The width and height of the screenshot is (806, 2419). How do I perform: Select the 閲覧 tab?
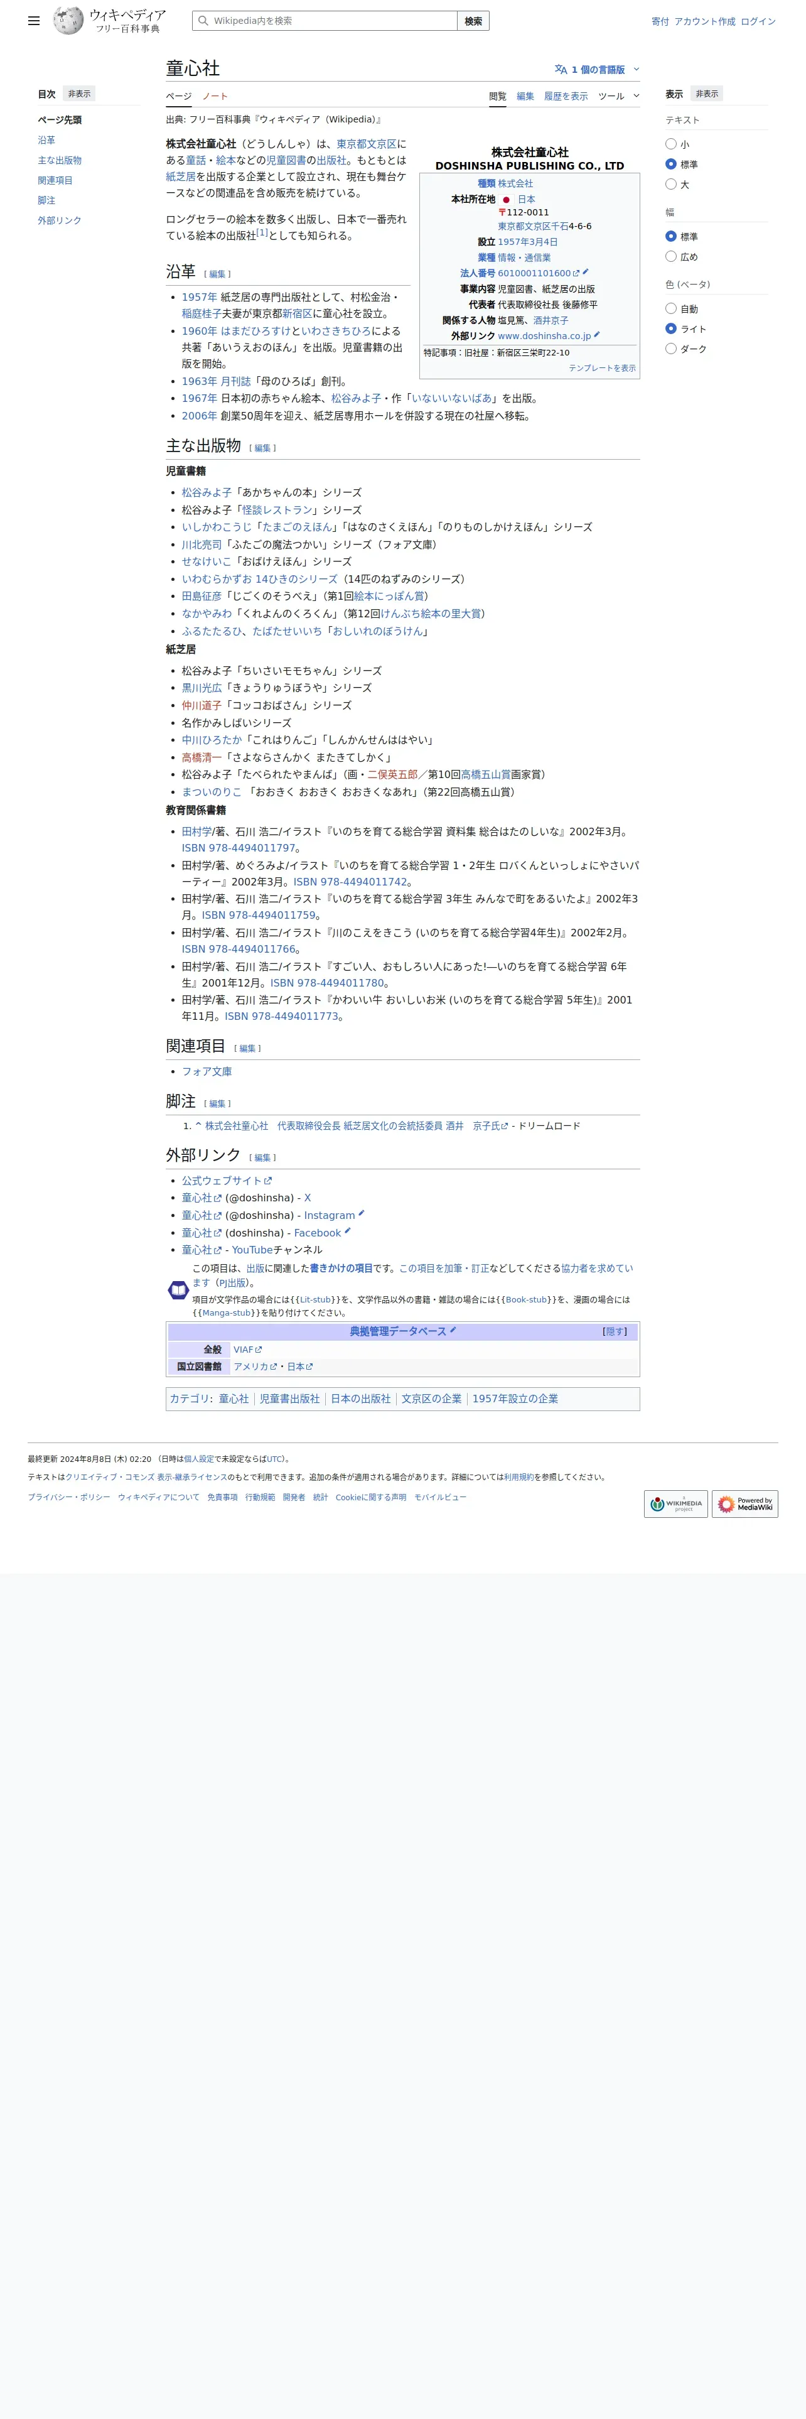497,97
